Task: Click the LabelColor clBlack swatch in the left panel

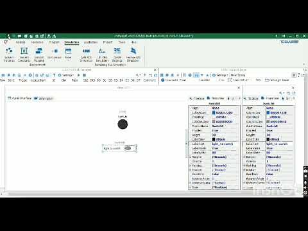Action: coord(214,139)
